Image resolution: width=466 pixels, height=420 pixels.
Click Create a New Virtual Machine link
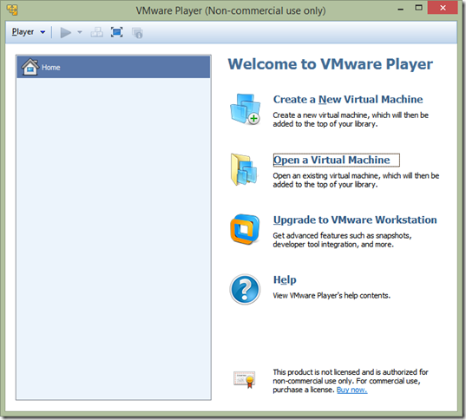tap(348, 99)
